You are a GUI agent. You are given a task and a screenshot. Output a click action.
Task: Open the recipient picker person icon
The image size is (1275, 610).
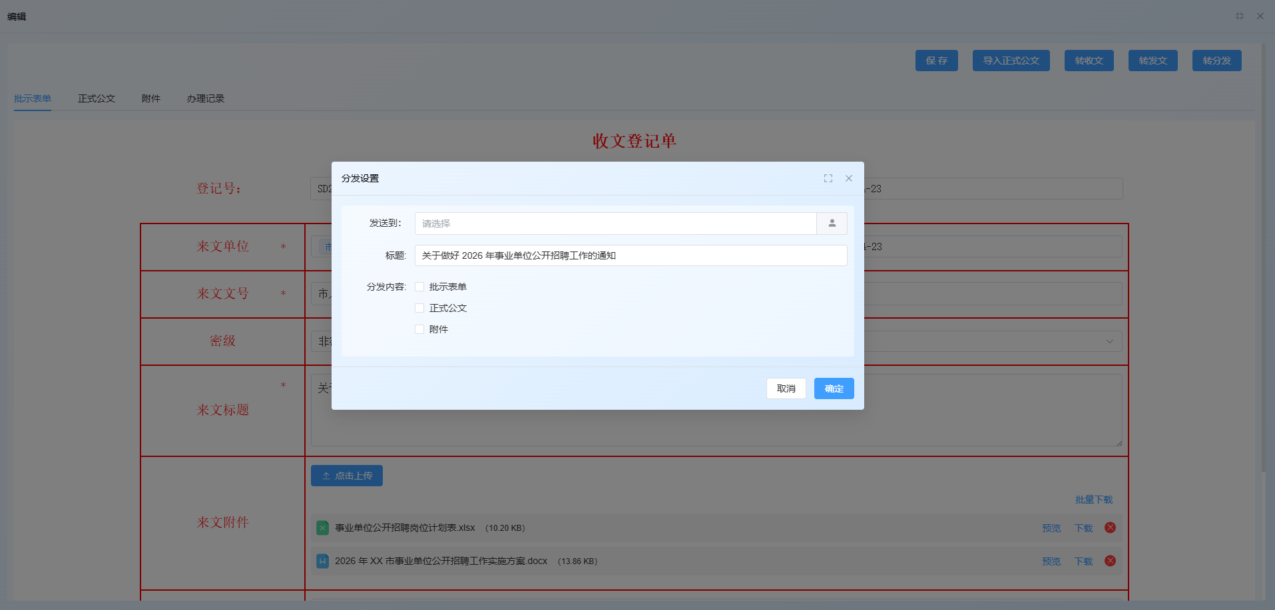[x=832, y=224]
